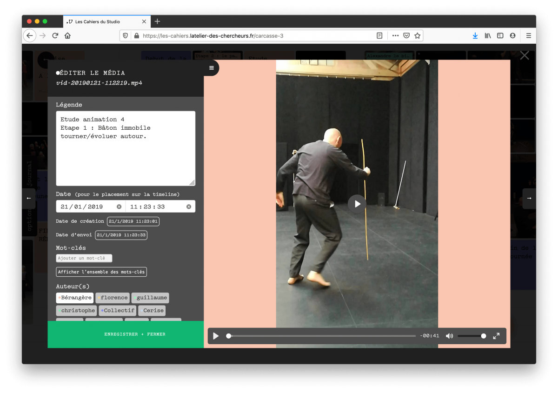Click the date field 21/01/2019

click(91, 206)
